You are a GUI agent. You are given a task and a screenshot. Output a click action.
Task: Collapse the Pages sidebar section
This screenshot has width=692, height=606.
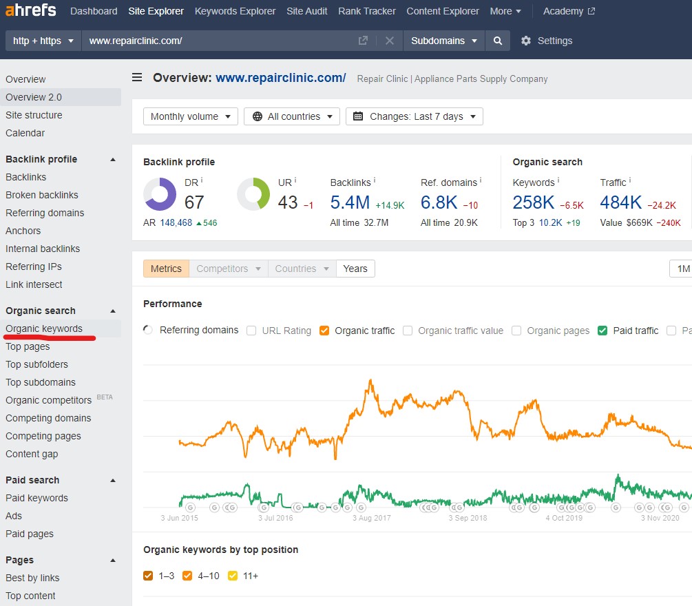[113, 560]
